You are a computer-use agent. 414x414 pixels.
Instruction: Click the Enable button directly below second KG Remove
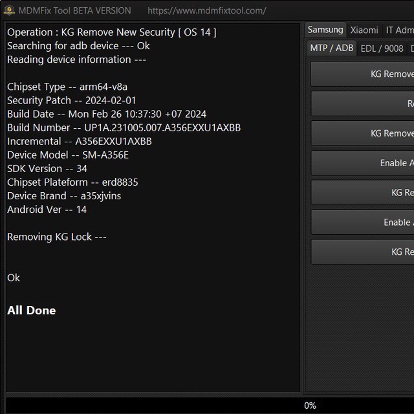[362, 163]
